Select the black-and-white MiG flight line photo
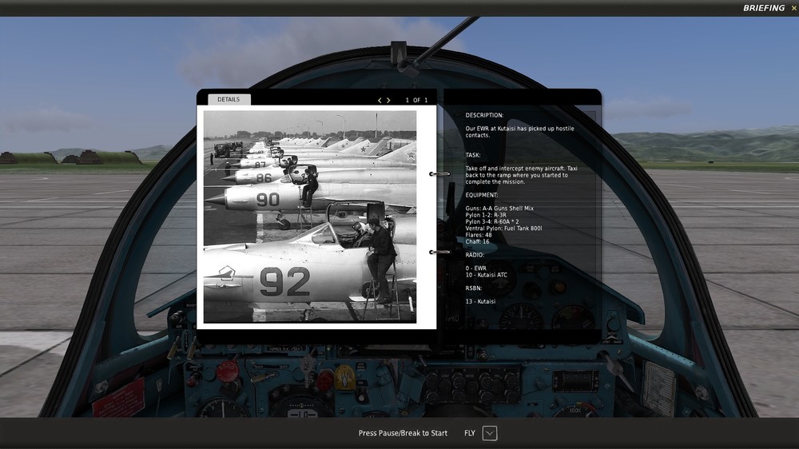Viewport: 799px width, 449px height. pos(310,217)
